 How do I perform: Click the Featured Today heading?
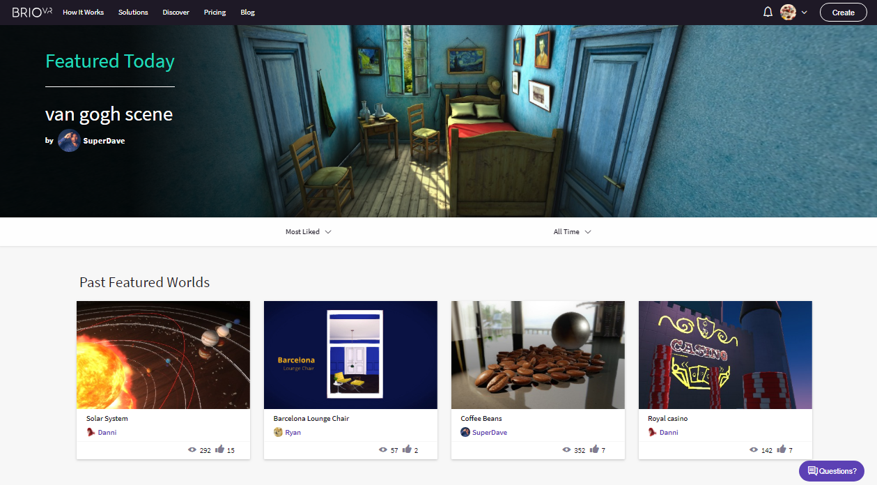pyautogui.click(x=110, y=62)
